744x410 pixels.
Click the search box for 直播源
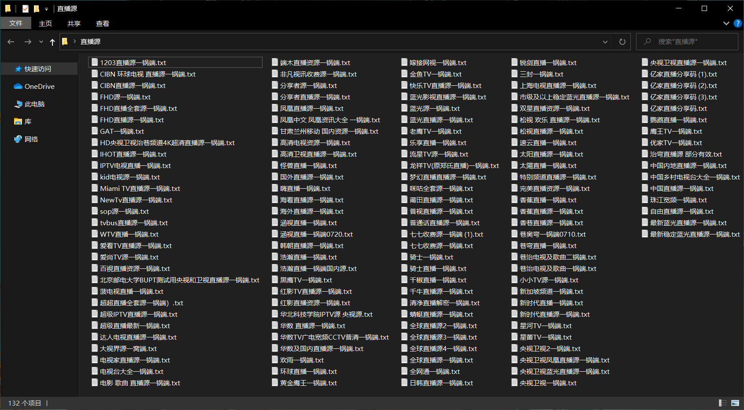click(x=687, y=42)
